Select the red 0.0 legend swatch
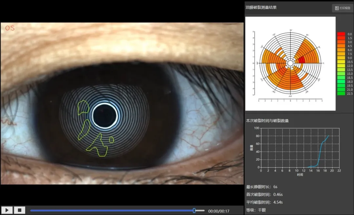 click(341, 34)
